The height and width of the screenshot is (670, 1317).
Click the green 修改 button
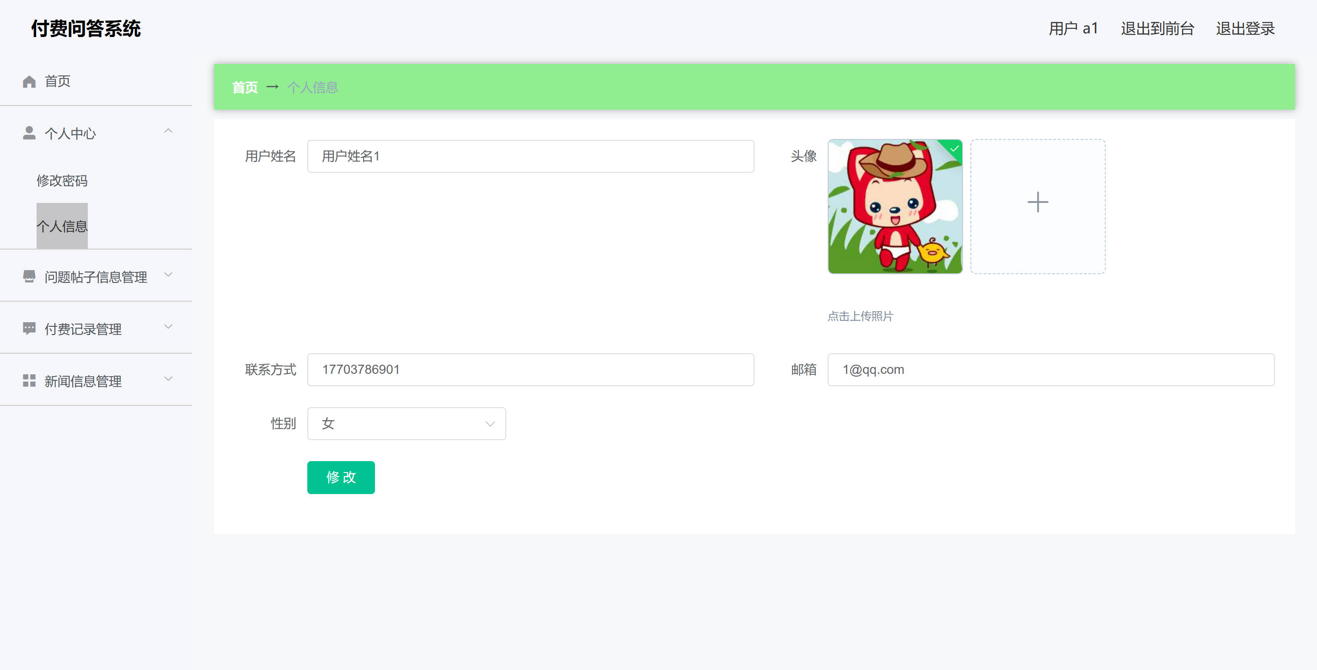(x=341, y=477)
